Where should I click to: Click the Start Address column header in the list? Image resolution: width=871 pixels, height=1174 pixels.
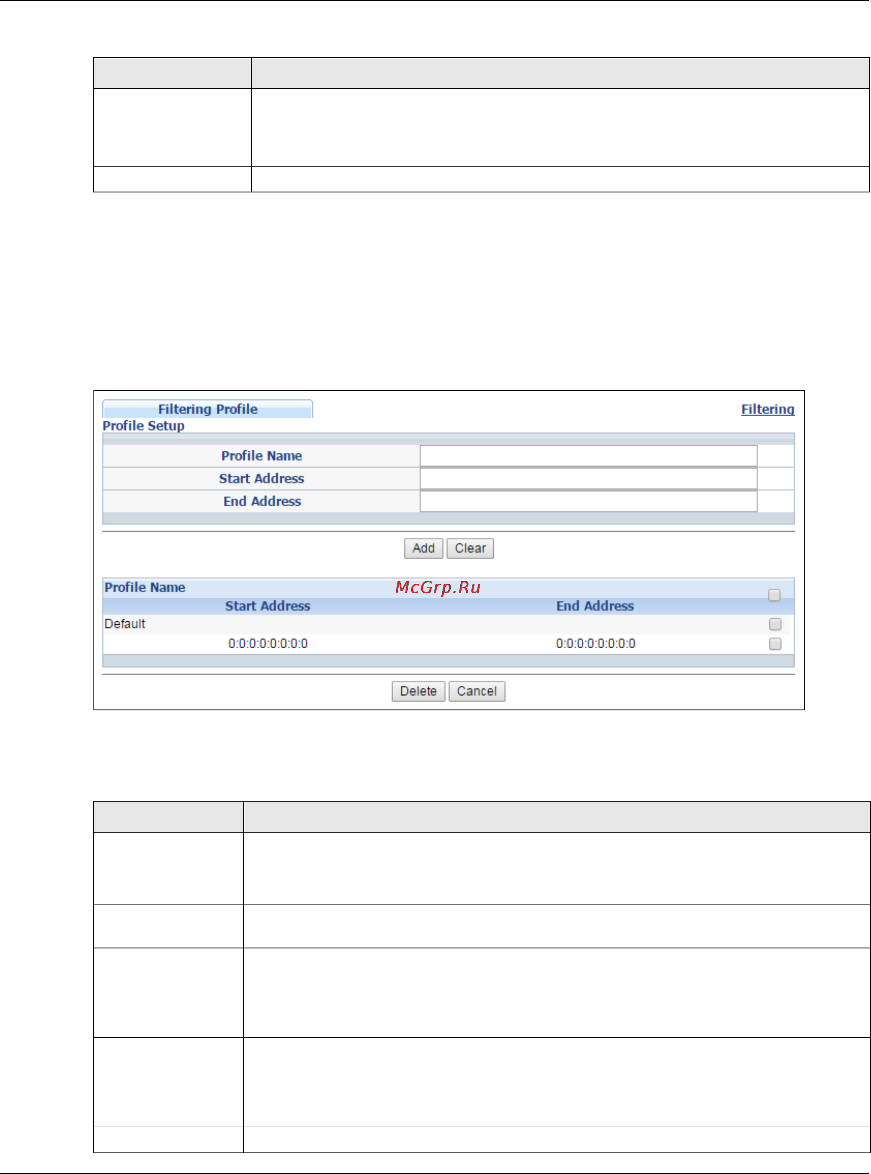[267, 606]
